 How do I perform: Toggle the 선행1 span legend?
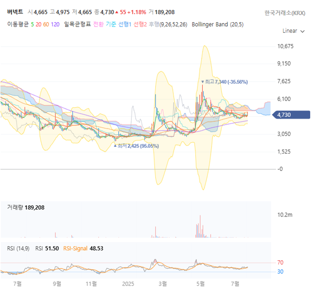click(x=125, y=24)
